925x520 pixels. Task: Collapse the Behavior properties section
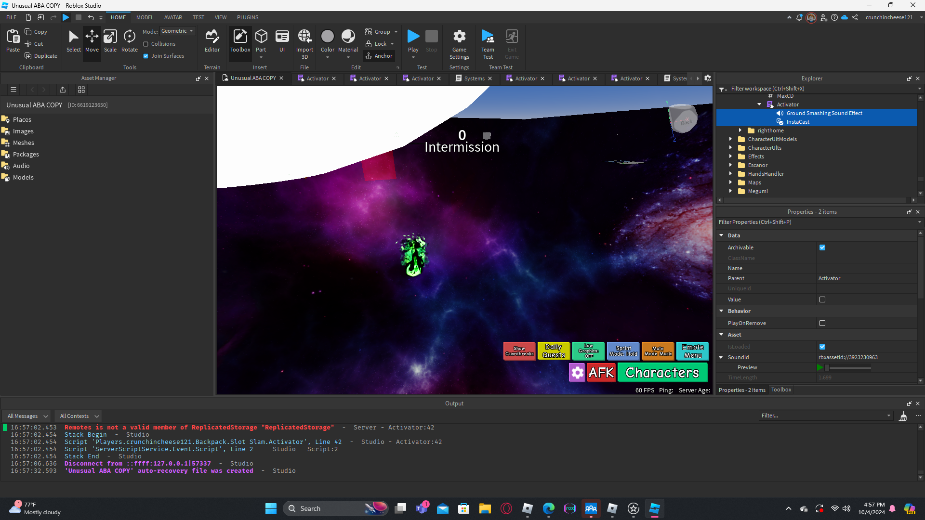(x=721, y=311)
